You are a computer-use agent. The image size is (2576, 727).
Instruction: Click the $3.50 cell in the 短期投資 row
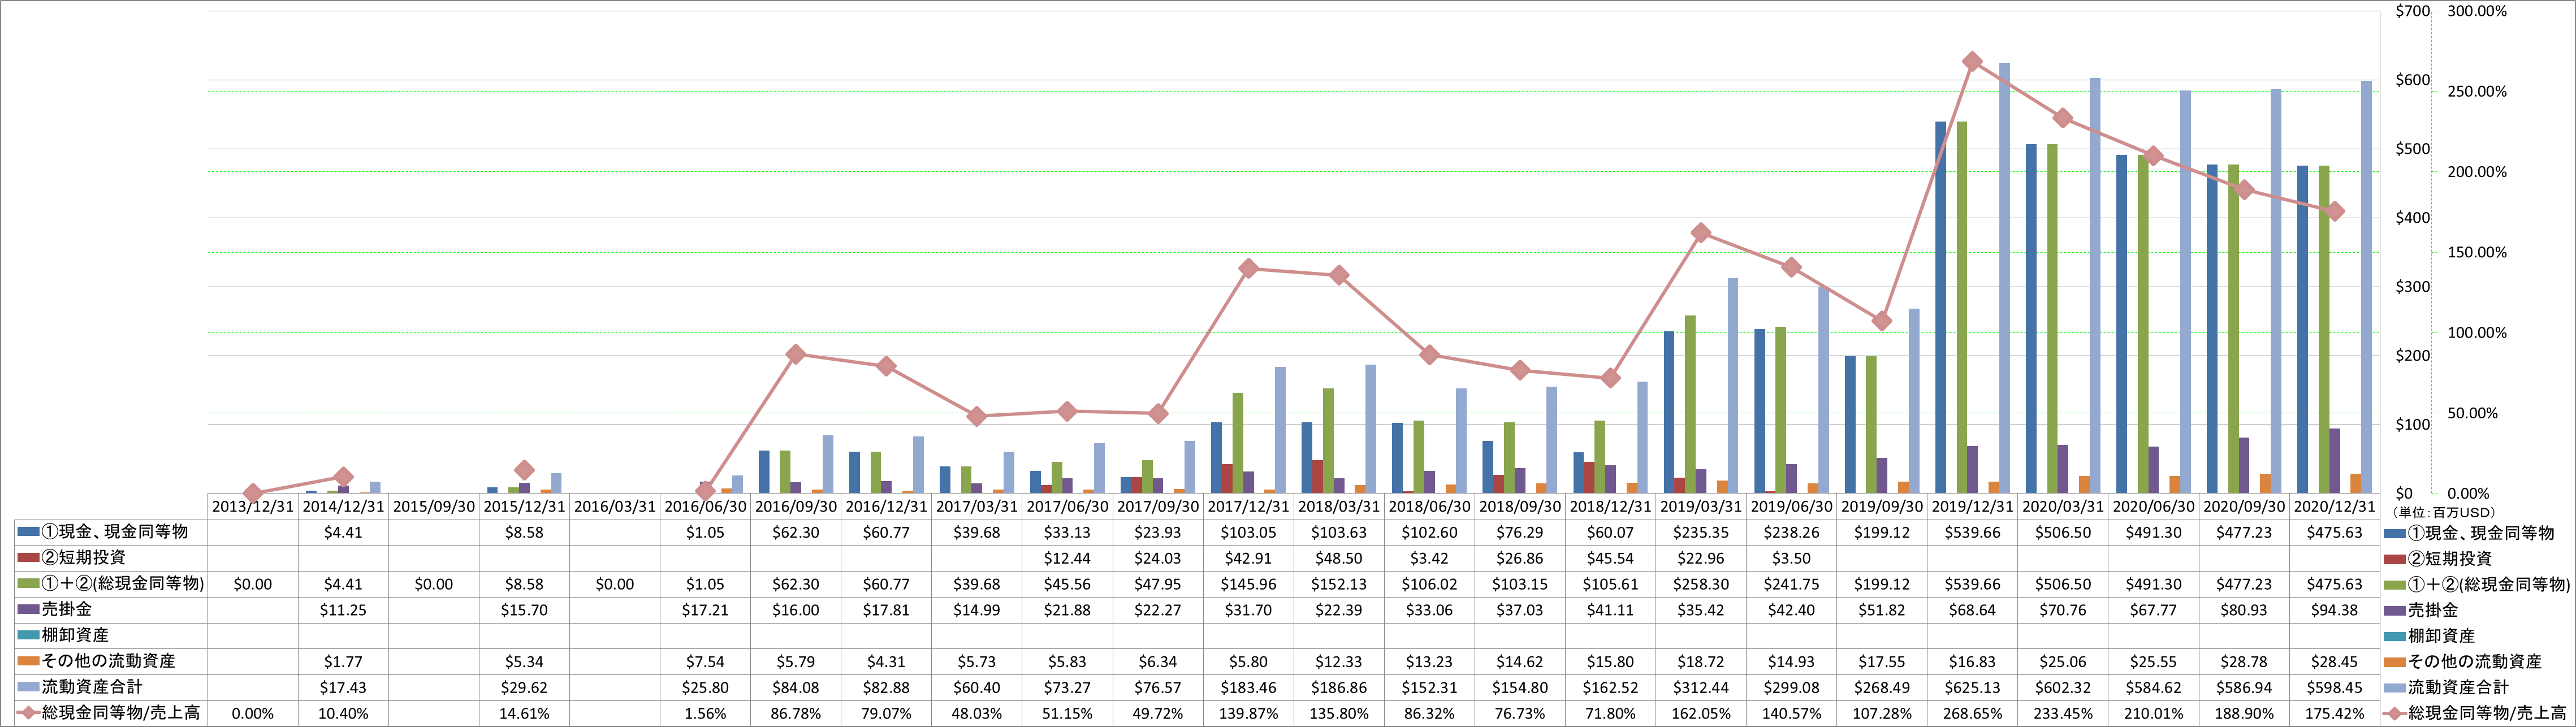pos(1791,558)
